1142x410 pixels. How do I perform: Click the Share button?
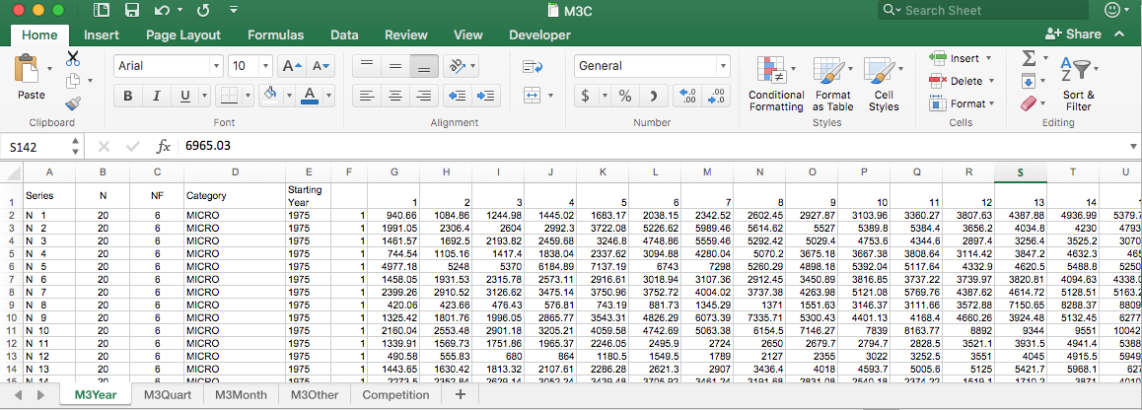(1074, 34)
